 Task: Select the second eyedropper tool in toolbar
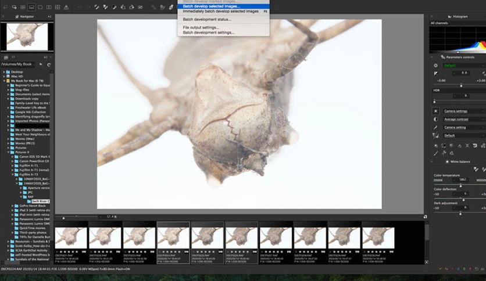pos(105,7)
